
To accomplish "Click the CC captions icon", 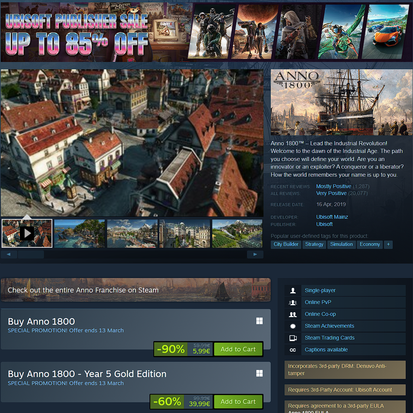I will (x=293, y=350).
